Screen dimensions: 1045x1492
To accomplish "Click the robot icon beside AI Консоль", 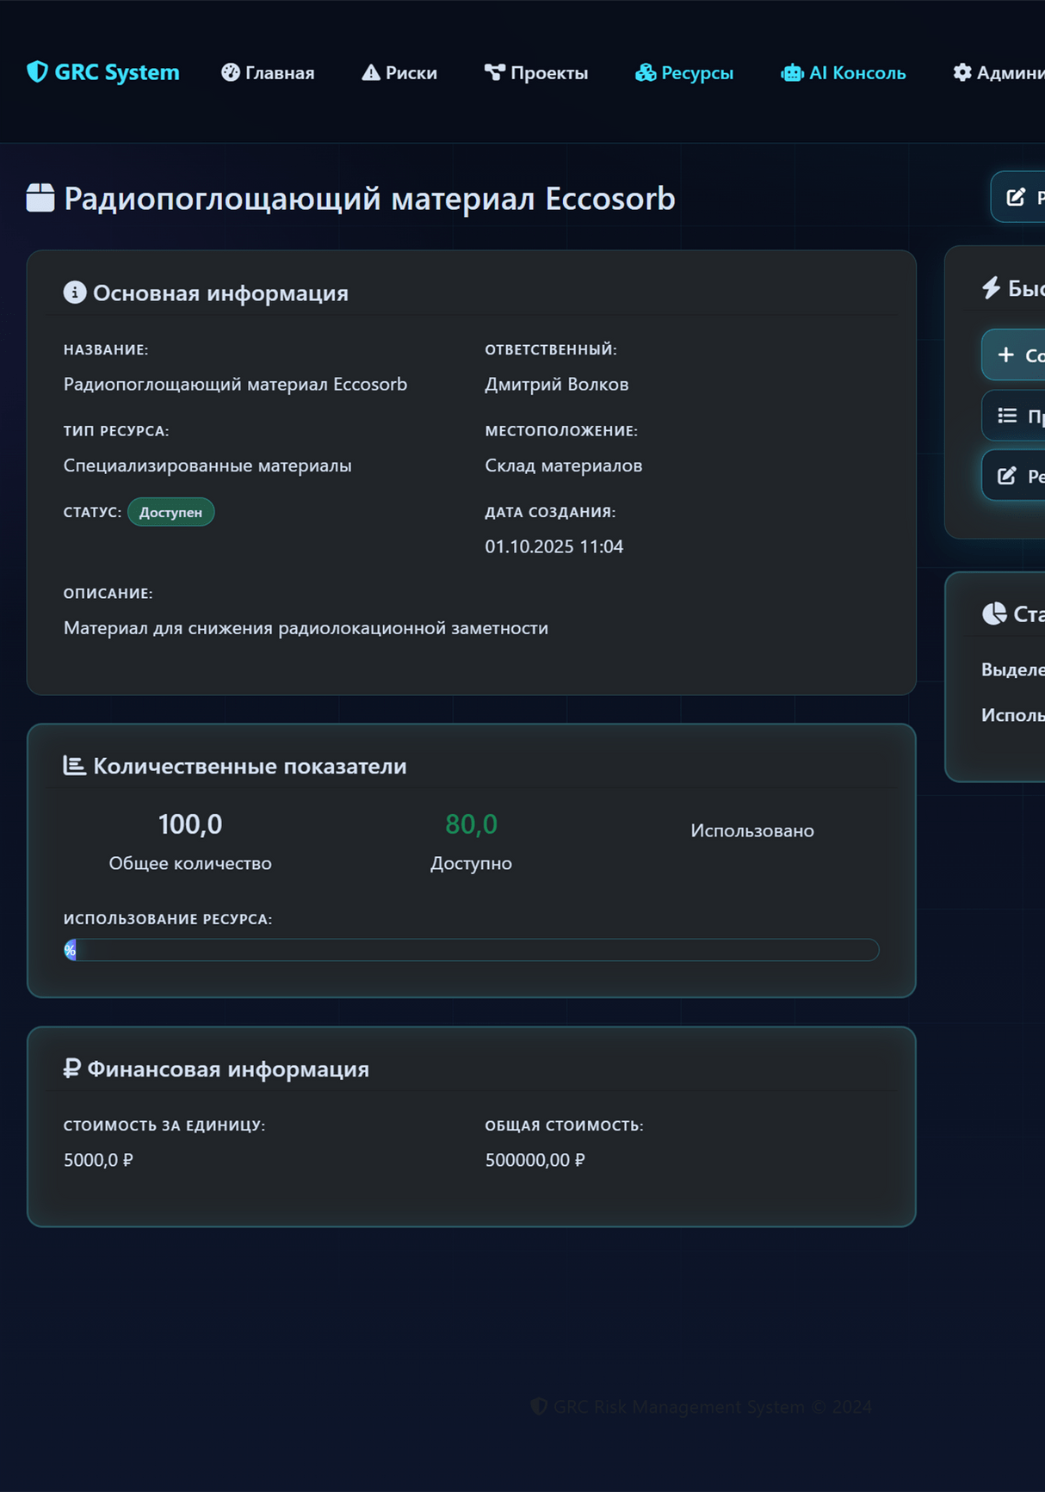I will pyautogui.click(x=792, y=72).
